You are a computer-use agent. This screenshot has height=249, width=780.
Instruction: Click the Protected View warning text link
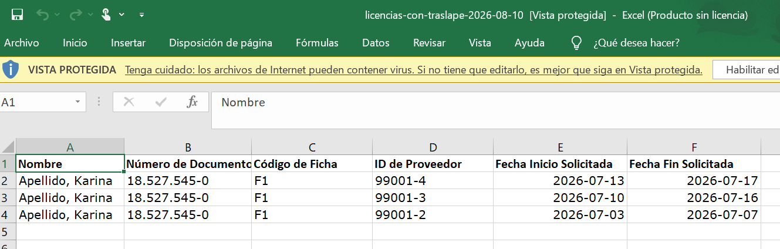coord(414,70)
